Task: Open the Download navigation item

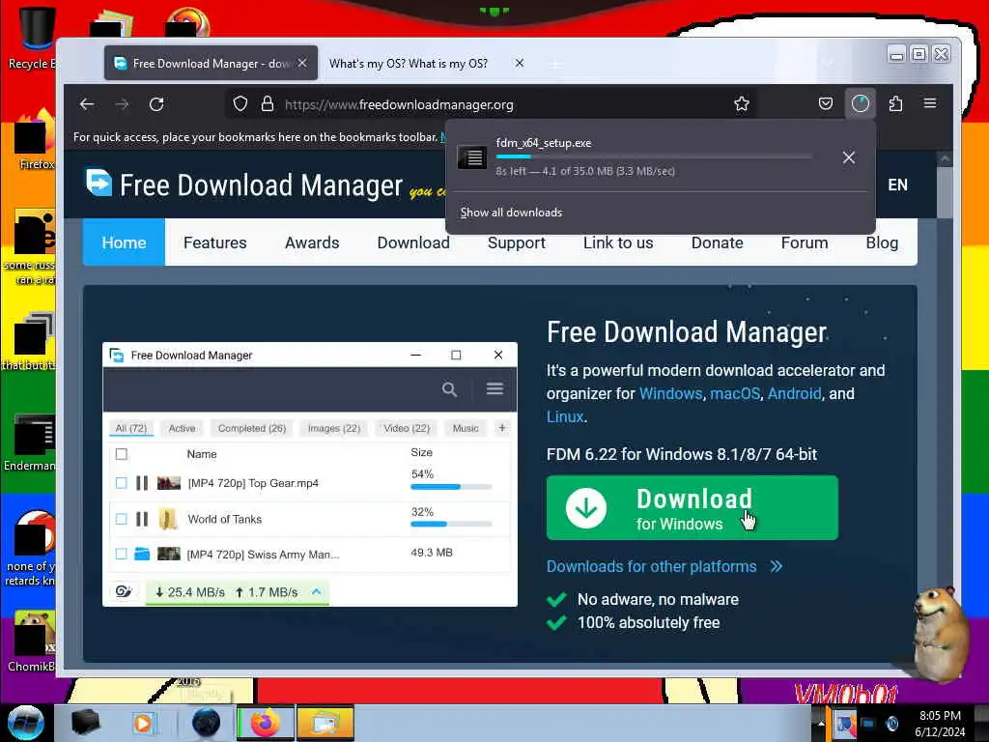Action: [413, 243]
